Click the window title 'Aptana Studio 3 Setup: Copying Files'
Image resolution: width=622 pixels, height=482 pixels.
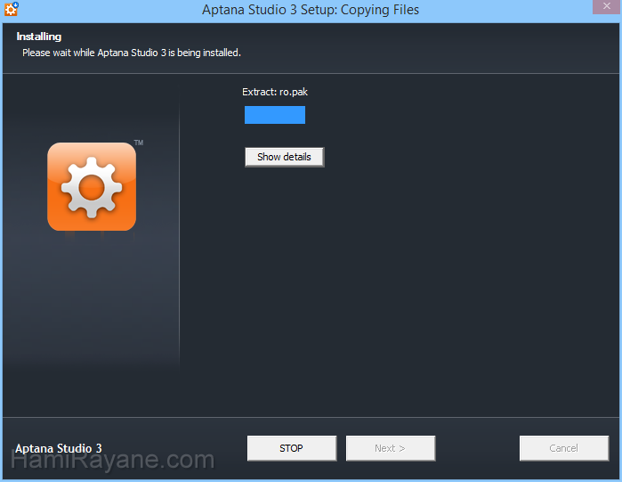click(x=311, y=10)
